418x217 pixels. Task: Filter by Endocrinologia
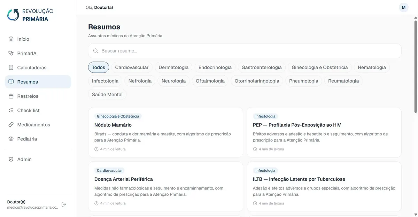(x=215, y=67)
